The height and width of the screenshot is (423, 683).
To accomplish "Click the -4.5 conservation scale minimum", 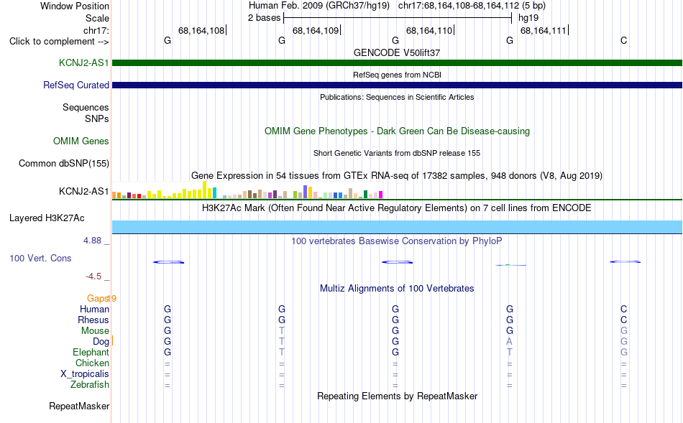I will 93,276.
